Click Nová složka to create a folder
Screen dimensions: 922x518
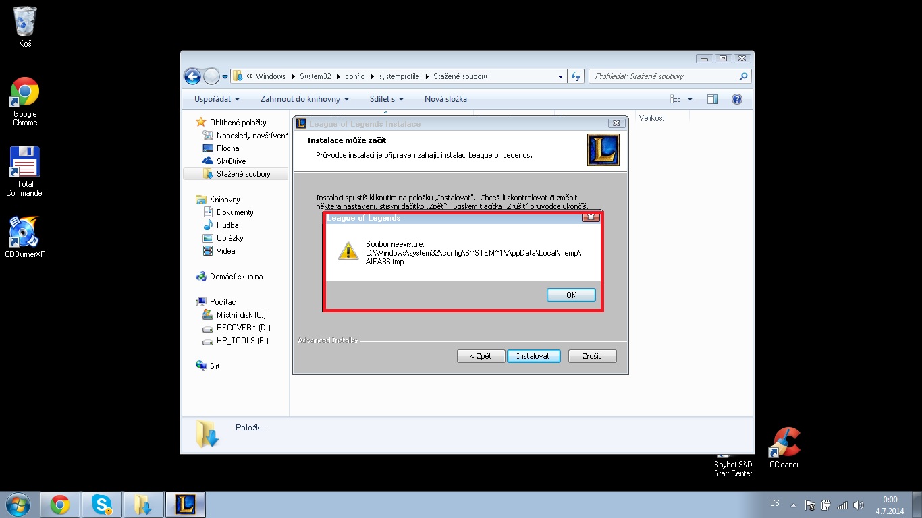pos(445,99)
